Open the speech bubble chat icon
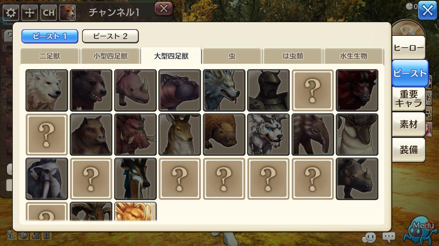This screenshot has height=246, width=439. tap(389, 237)
